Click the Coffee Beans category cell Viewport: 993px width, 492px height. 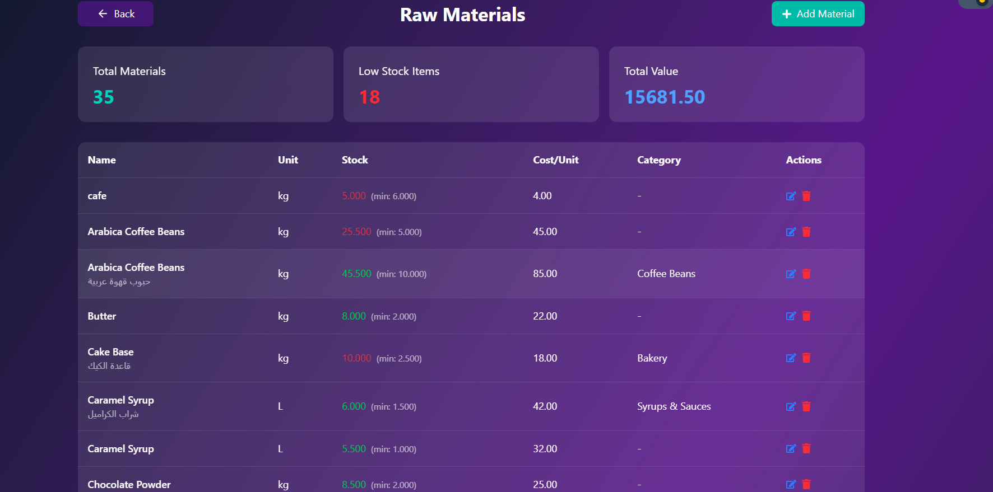(x=666, y=274)
